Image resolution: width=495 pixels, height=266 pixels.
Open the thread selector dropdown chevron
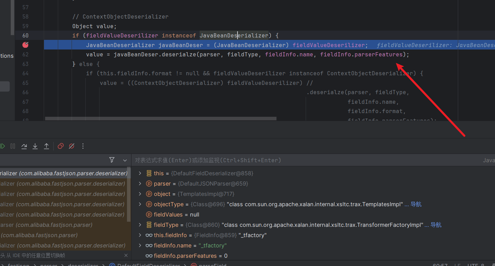(125, 160)
